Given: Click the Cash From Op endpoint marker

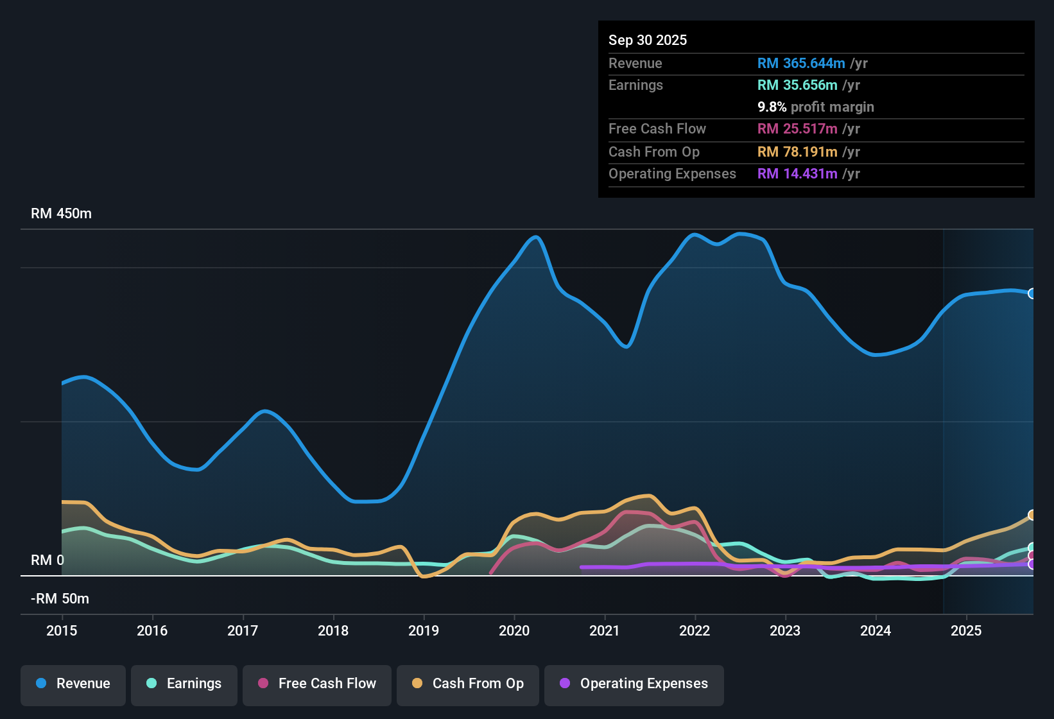Looking at the screenshot, I should pyautogui.click(x=1032, y=514).
